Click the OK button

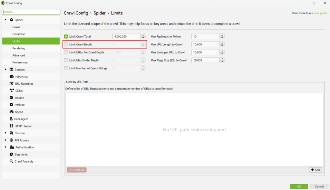299,186
